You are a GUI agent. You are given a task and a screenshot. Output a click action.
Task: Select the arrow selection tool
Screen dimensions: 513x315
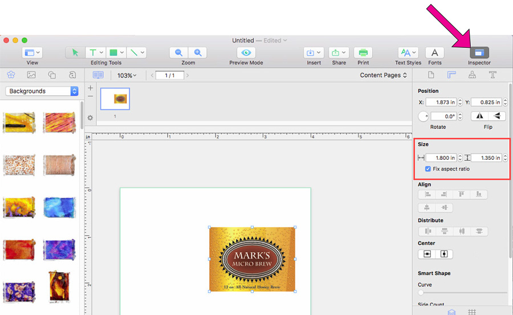pyautogui.click(x=75, y=52)
